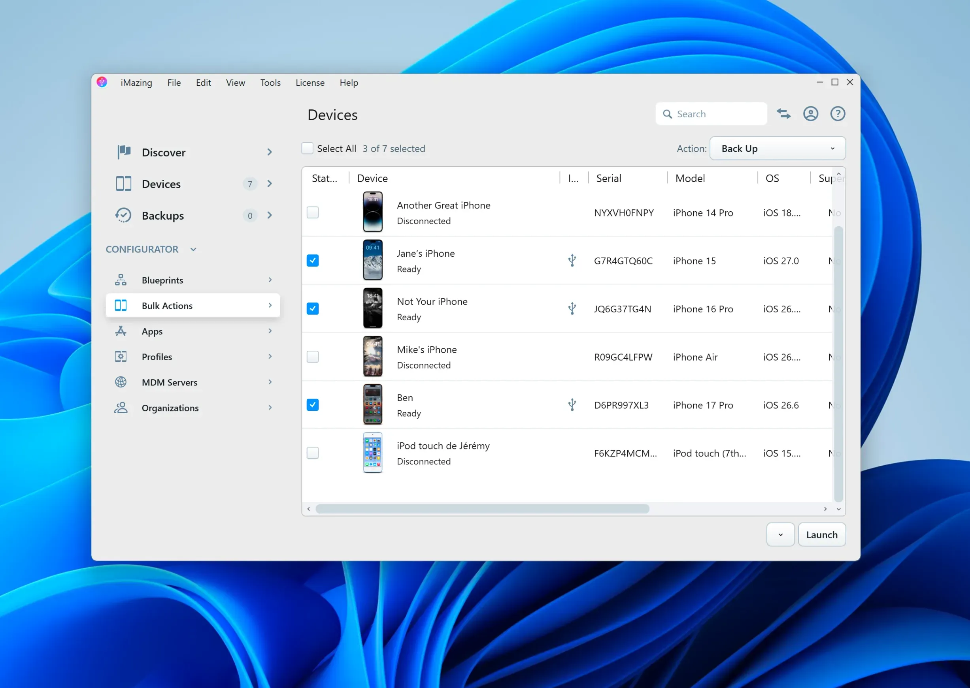Open the File menu
This screenshot has height=688, width=970.
coord(174,83)
